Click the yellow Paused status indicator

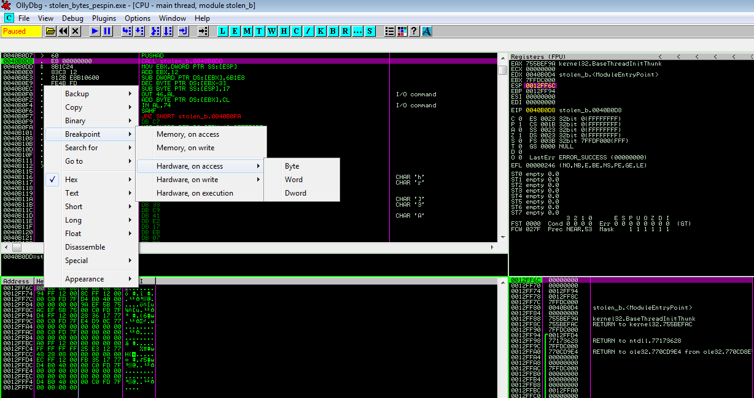pyautogui.click(x=22, y=31)
